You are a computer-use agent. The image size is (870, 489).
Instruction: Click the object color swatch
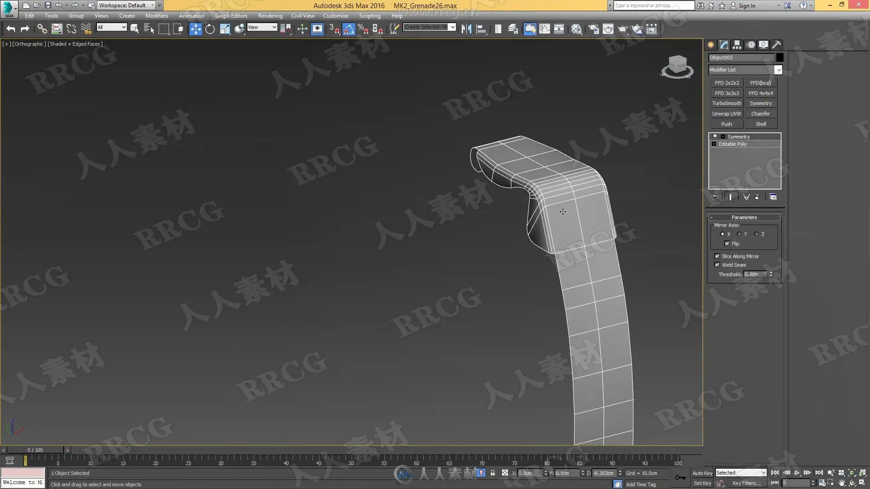[779, 58]
